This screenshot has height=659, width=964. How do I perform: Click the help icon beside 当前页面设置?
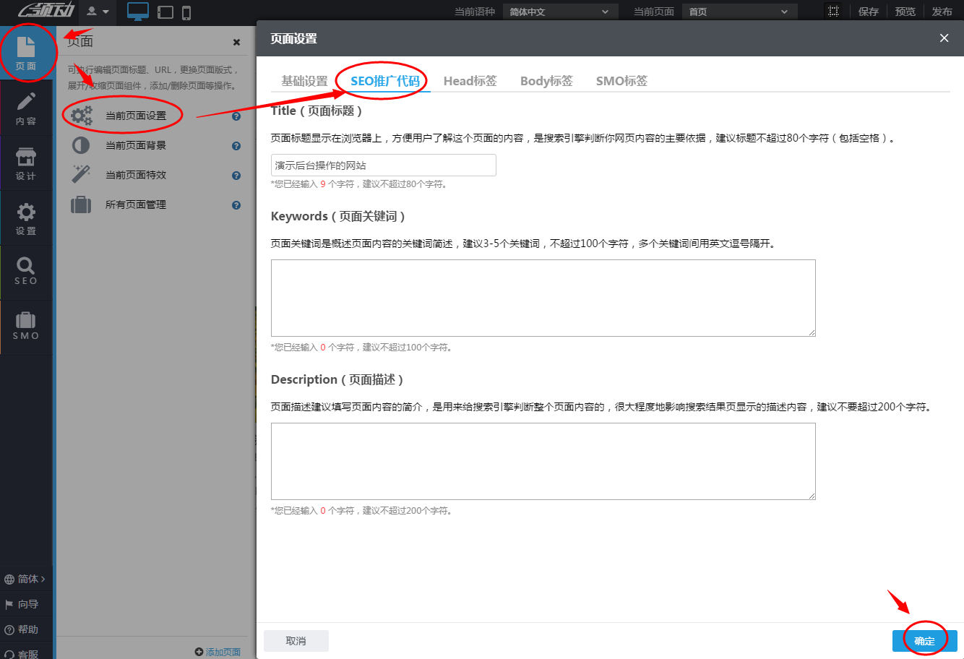[236, 115]
